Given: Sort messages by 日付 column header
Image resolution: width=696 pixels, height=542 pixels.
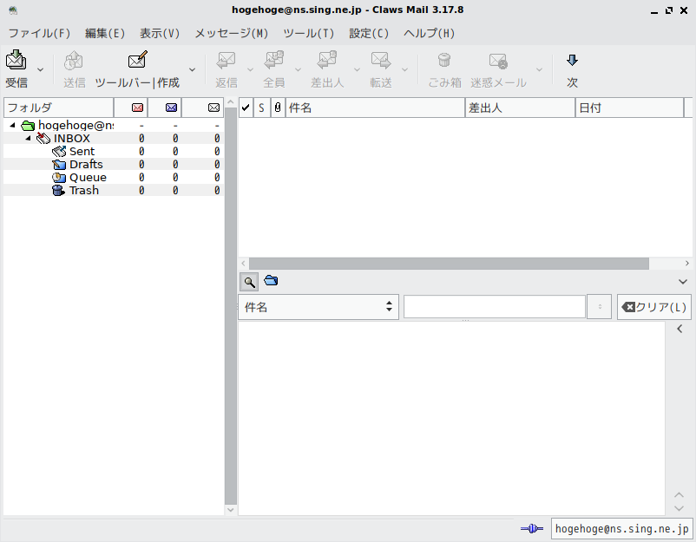Looking at the screenshot, I should click(x=629, y=108).
